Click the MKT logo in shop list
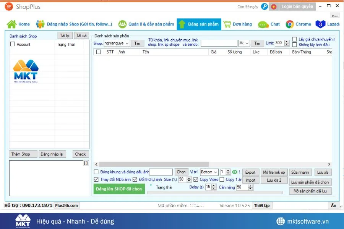 tap(27, 71)
